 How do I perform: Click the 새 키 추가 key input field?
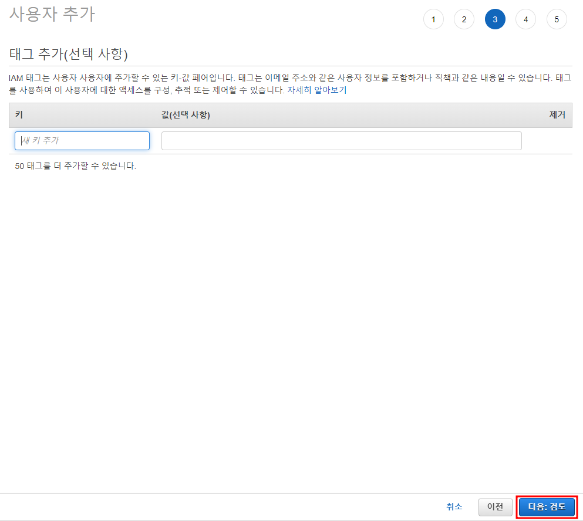click(x=82, y=140)
